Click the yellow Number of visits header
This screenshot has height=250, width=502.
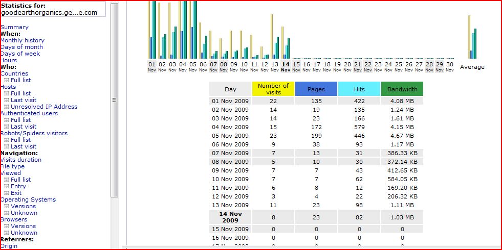[x=273, y=89]
